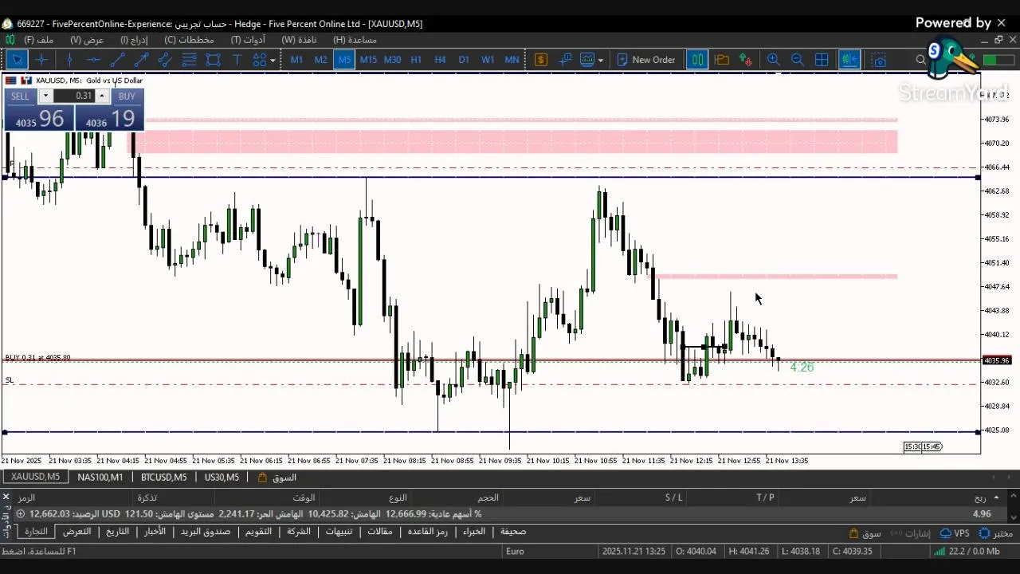Open the مساعدة (H) help menu
The height and width of the screenshot is (574, 1020).
355,39
